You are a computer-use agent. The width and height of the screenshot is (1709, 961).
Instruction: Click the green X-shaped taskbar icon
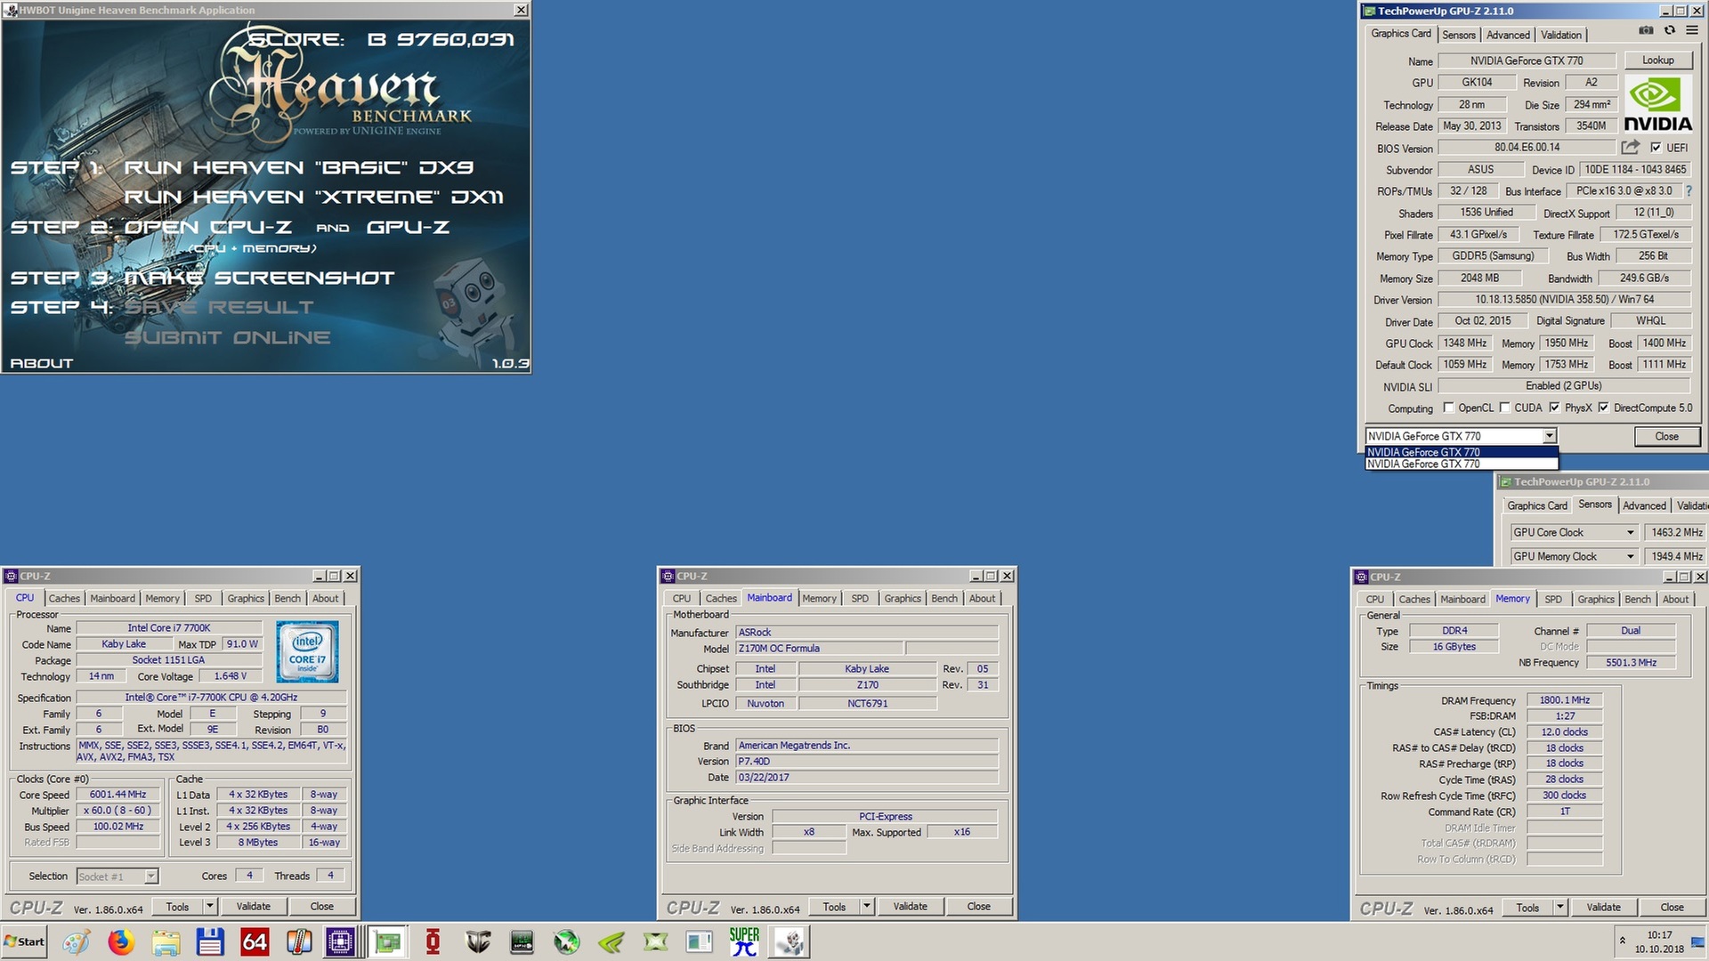656,941
